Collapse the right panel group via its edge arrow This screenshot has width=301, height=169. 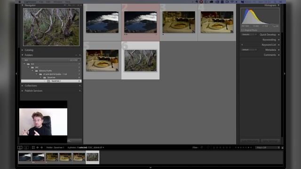pyautogui.click(x=285, y=74)
